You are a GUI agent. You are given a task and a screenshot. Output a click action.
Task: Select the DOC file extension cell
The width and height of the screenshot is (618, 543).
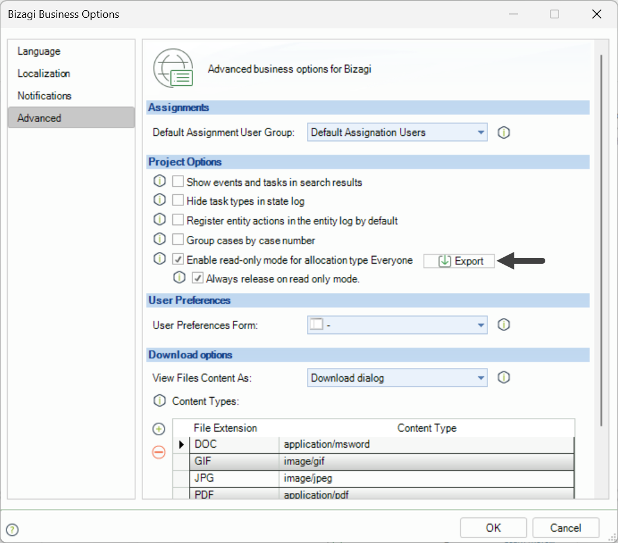(x=235, y=445)
